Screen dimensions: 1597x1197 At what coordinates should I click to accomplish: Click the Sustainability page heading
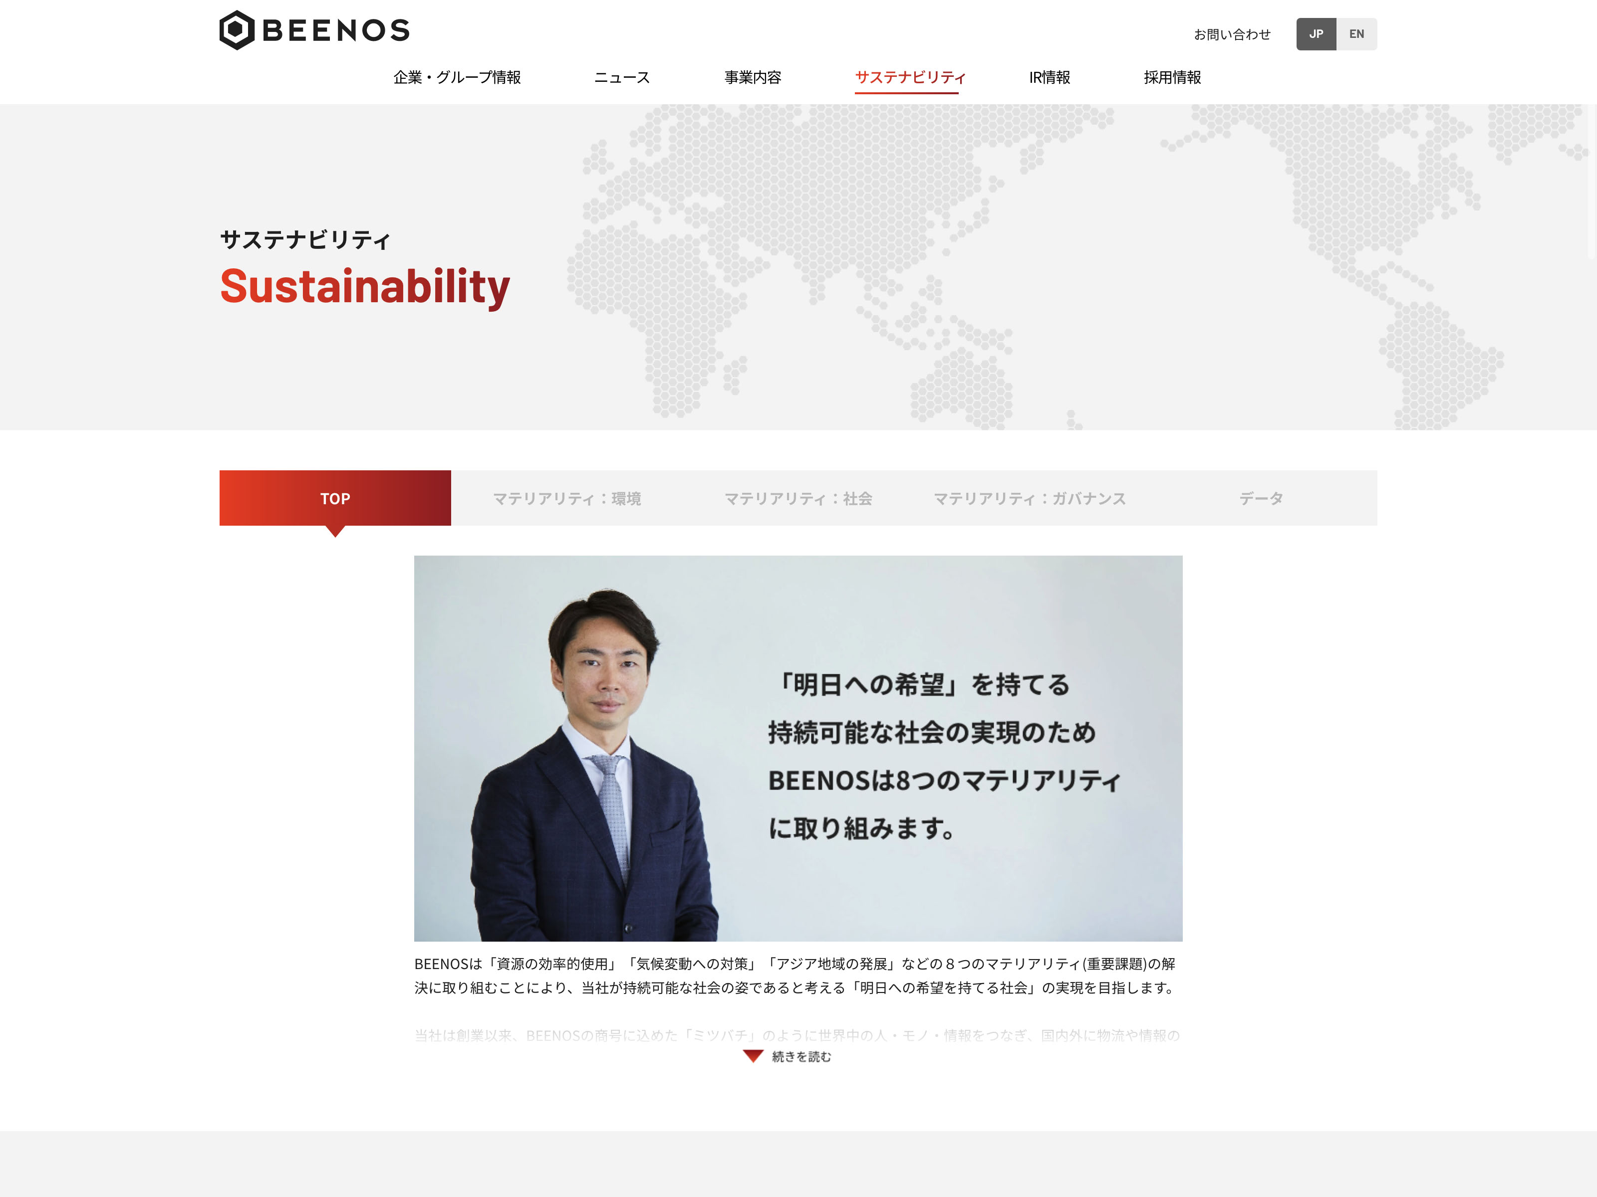[x=365, y=286]
